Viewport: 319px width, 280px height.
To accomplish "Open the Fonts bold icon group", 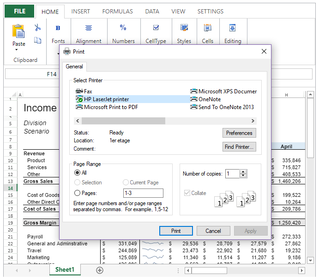I will (58, 28).
